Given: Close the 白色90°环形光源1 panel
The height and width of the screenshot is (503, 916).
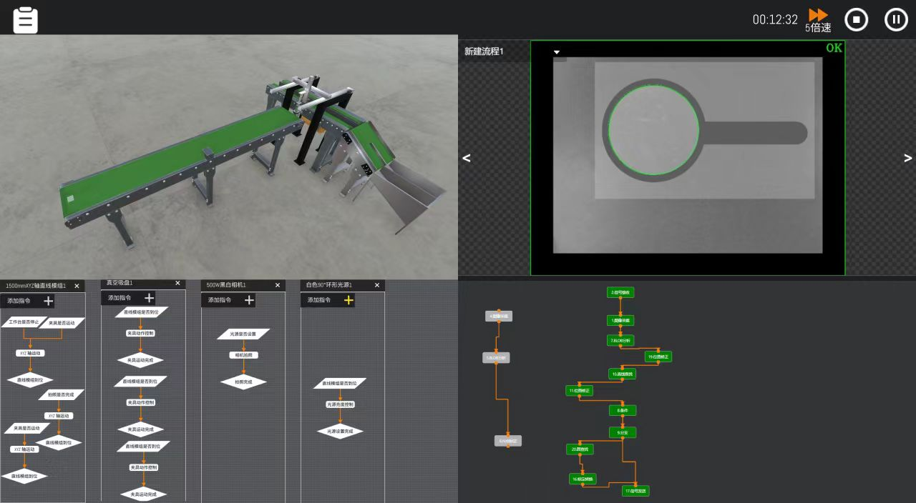Looking at the screenshot, I should click(377, 286).
